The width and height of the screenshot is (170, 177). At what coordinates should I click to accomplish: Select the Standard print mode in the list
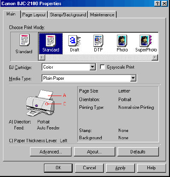[51, 44]
